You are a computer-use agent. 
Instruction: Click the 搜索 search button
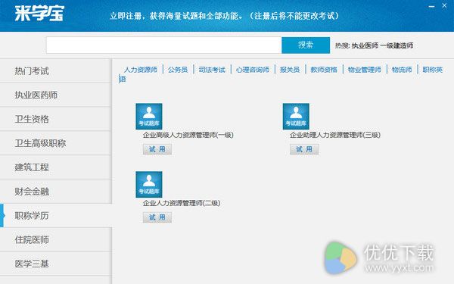click(306, 45)
